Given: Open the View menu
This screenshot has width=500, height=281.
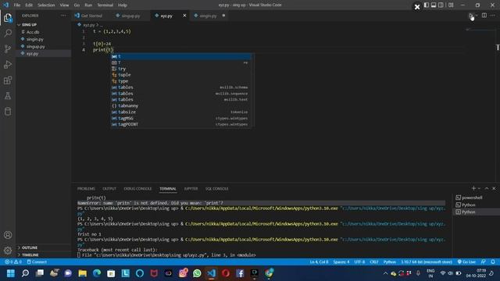Looking at the screenshot, I should (64, 5).
